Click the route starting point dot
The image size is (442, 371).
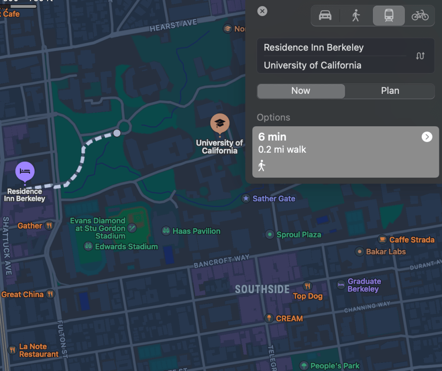(x=117, y=133)
